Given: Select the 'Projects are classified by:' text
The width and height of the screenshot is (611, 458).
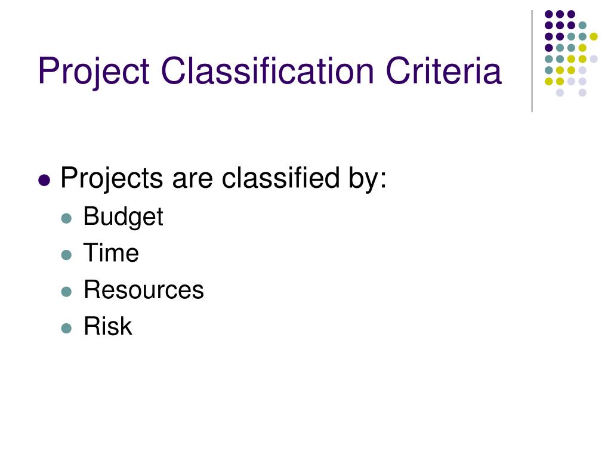Looking at the screenshot, I should pyautogui.click(x=224, y=179).
